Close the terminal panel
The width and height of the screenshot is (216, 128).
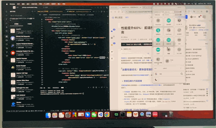[107, 87]
